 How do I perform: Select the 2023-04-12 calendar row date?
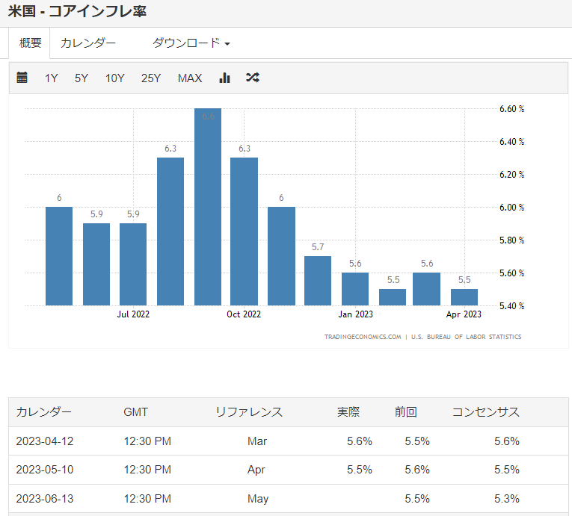coord(45,441)
